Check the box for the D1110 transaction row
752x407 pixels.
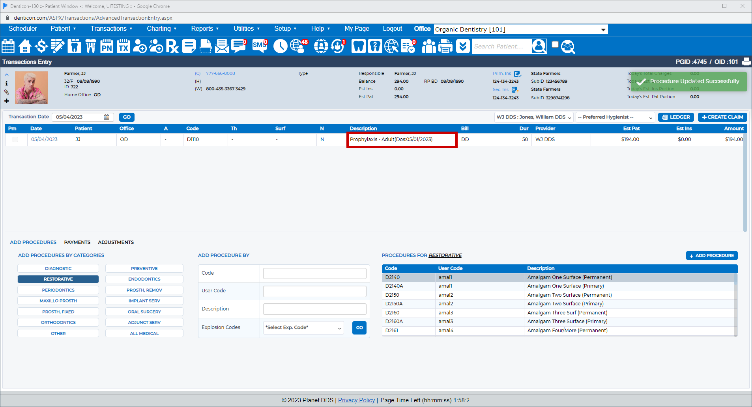(15, 139)
